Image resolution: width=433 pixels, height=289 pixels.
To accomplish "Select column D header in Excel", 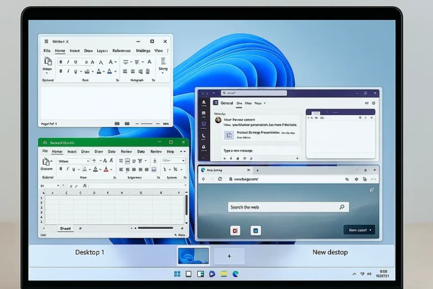I will 94,193.
